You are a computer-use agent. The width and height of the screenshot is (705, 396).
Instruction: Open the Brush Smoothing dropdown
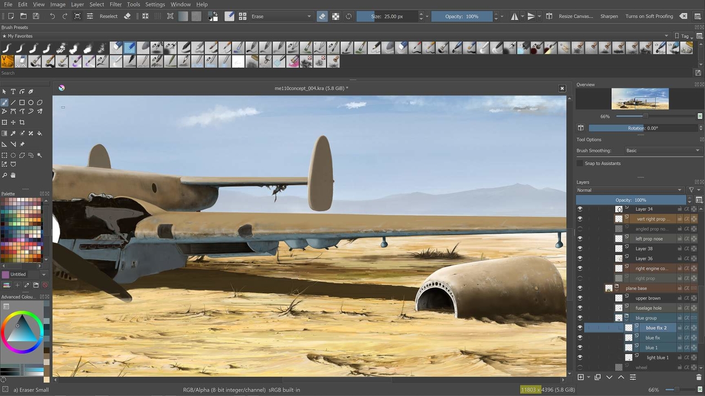(663, 151)
